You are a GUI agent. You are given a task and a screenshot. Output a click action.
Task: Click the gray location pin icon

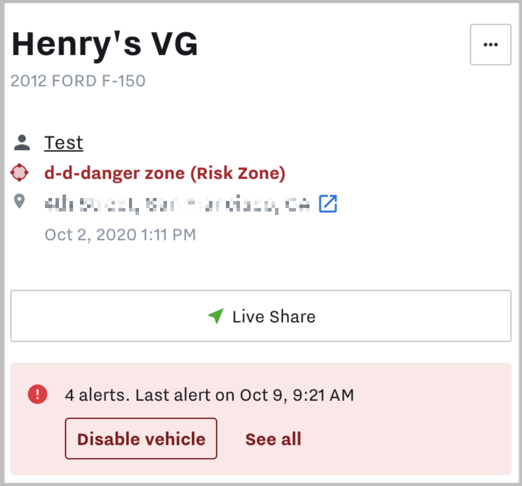point(19,202)
